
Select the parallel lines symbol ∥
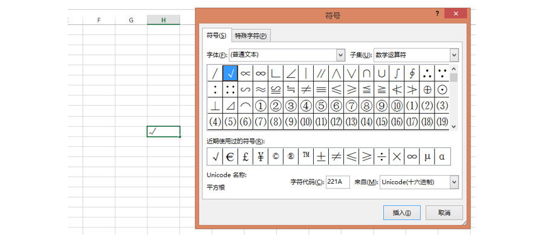coord(321,73)
